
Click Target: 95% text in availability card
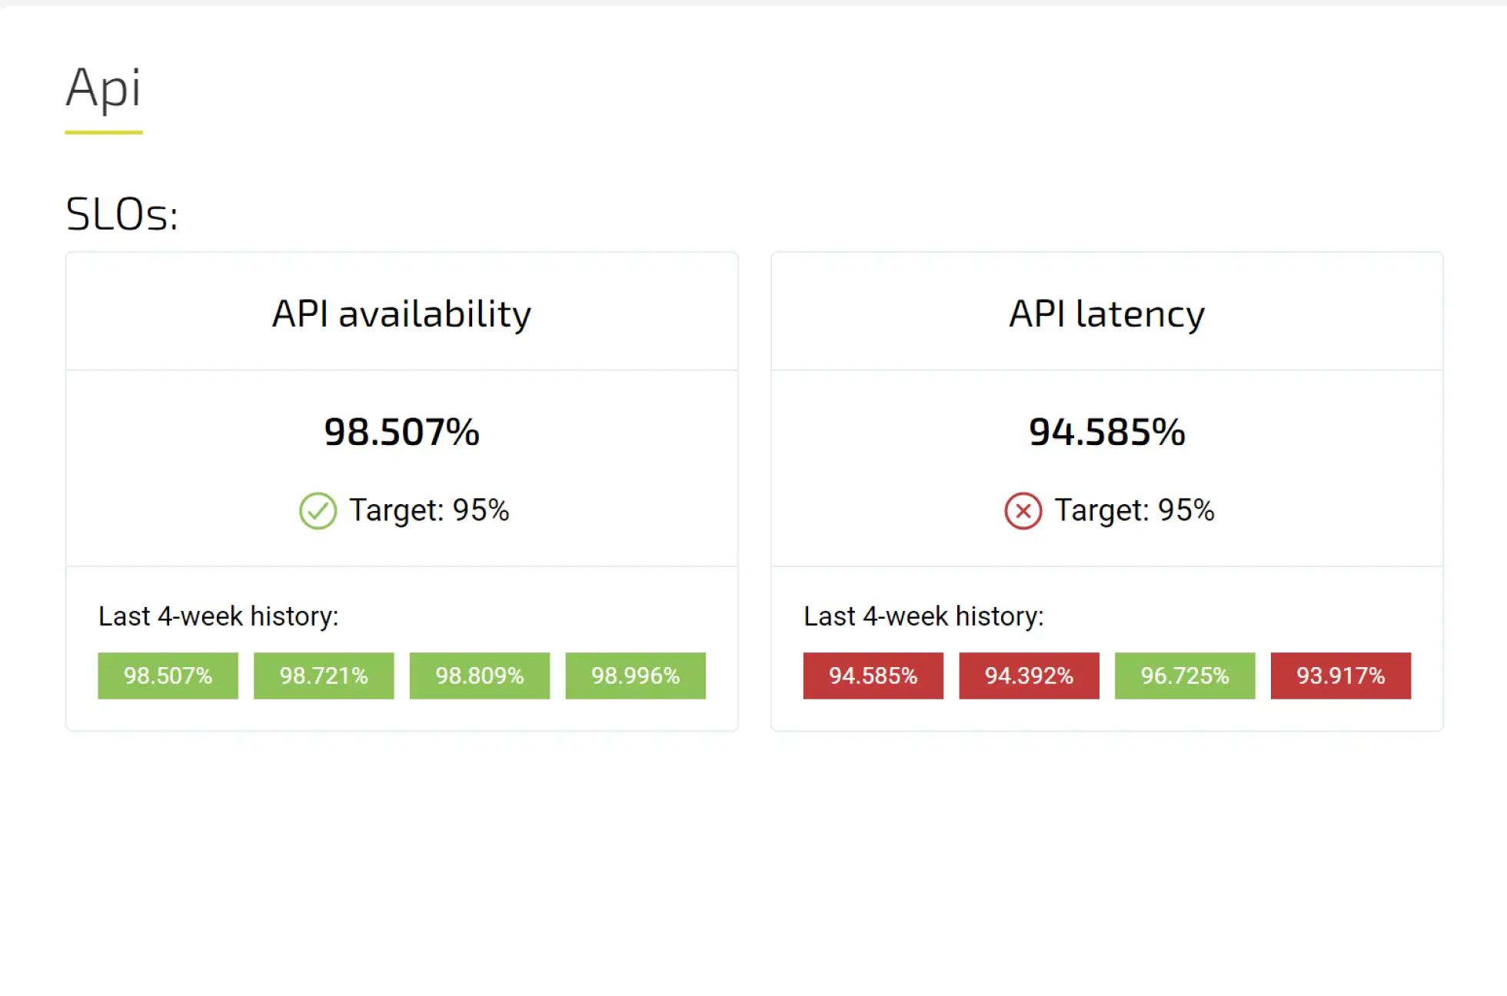[x=429, y=510]
